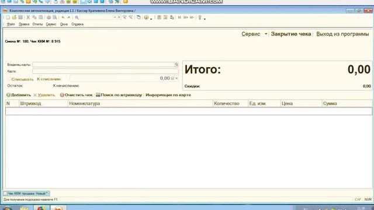Click the Find next icon
The height and width of the screenshot is (210, 374).
pyautogui.click(x=124, y=17)
